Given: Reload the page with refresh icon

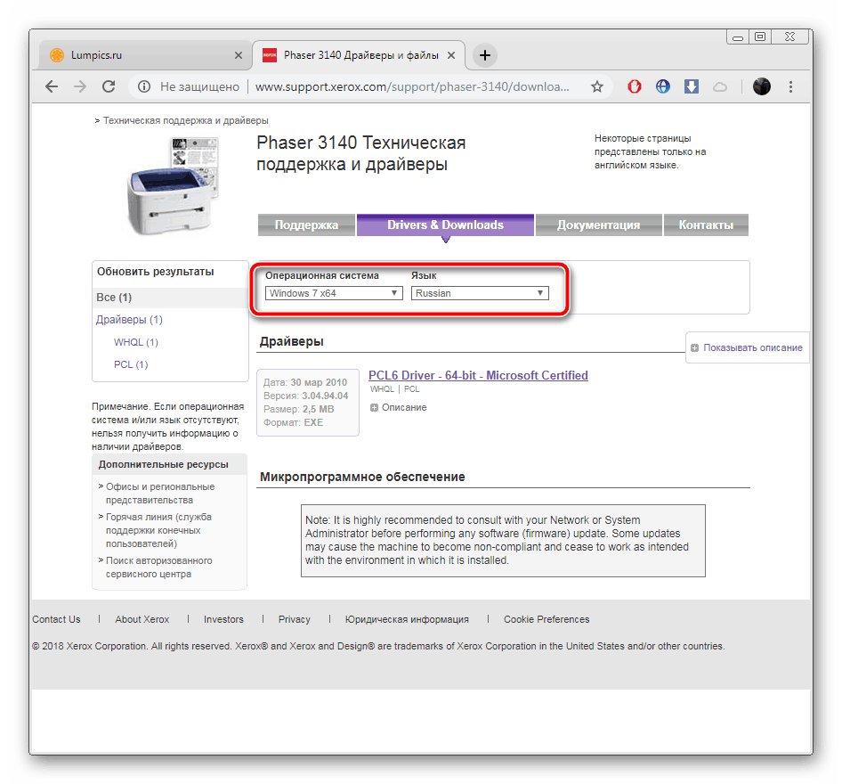Looking at the screenshot, I should [x=109, y=86].
